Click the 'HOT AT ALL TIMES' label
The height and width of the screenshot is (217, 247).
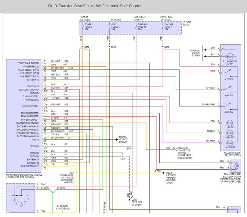pos(85,19)
